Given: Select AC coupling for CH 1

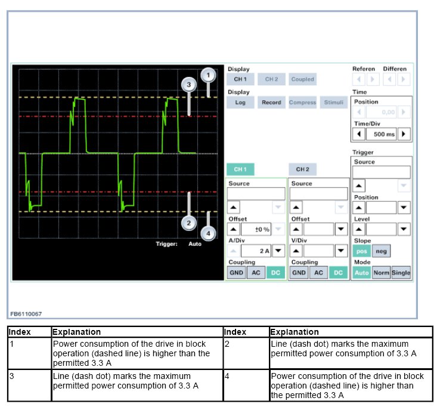Looking at the screenshot, I should (x=256, y=273).
